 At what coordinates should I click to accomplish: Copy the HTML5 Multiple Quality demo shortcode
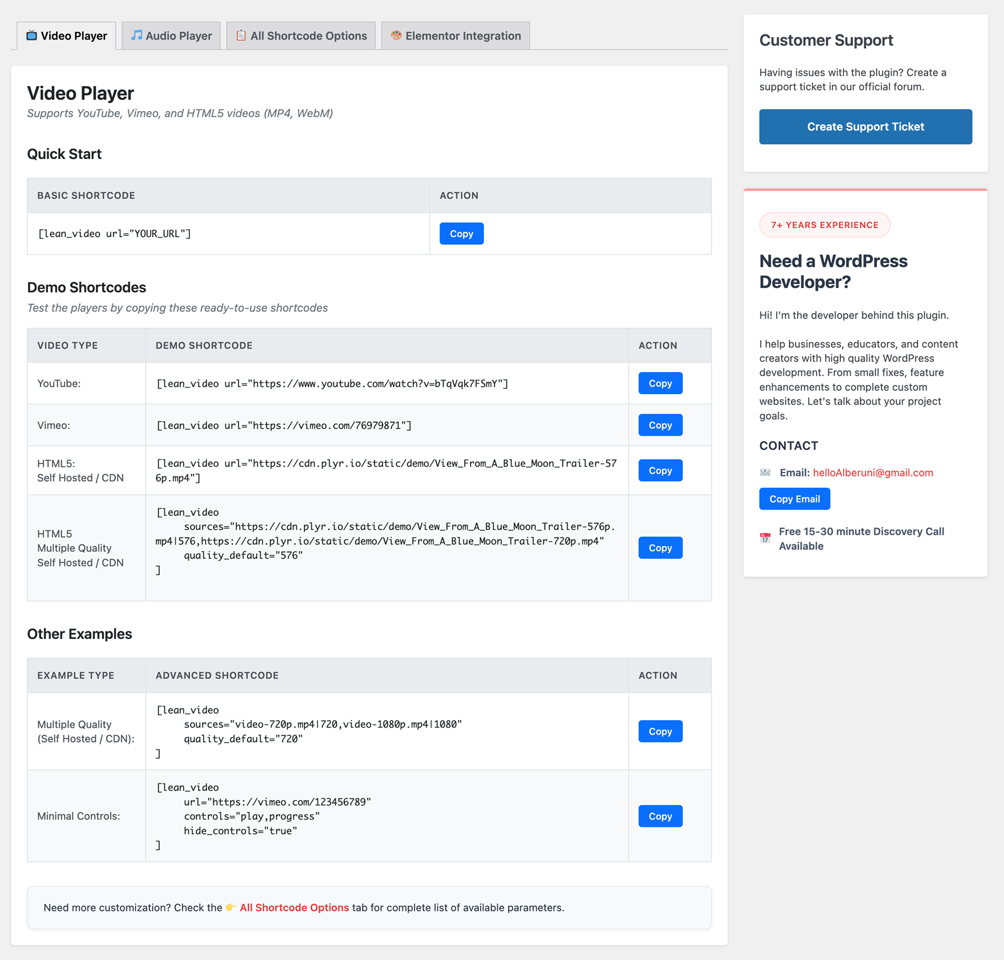pos(660,547)
